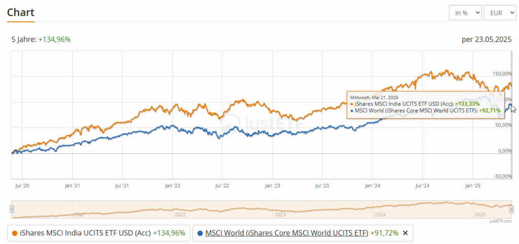Click the Jan '22 x-axis label
Image resolution: width=519 pixels, height=244 pixels.
coord(172,186)
